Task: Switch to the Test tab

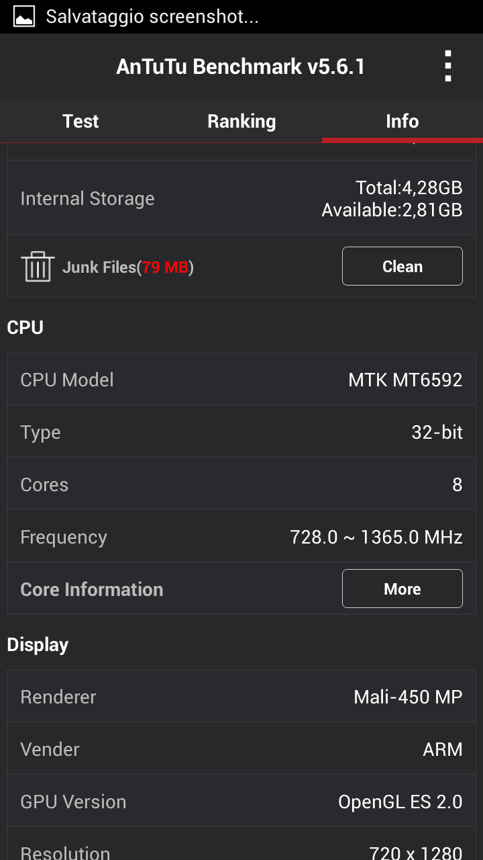Action: coord(80,121)
